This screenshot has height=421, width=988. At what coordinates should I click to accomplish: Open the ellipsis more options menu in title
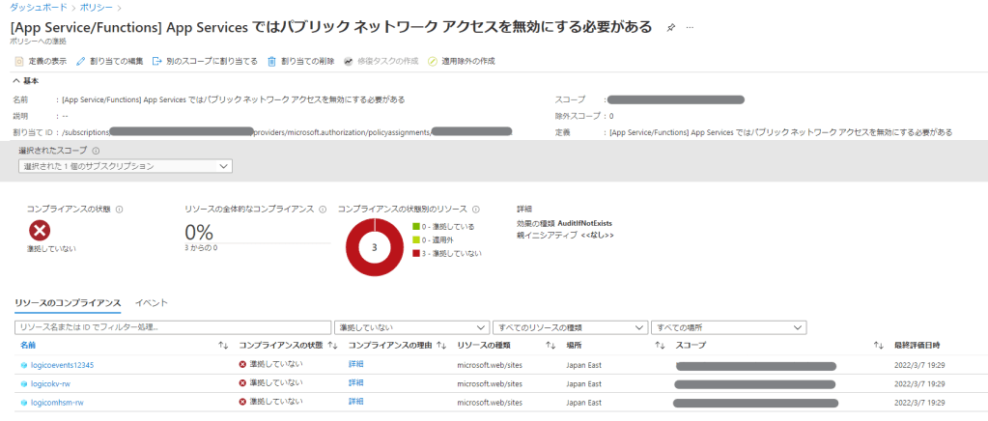pyautogui.click(x=690, y=27)
